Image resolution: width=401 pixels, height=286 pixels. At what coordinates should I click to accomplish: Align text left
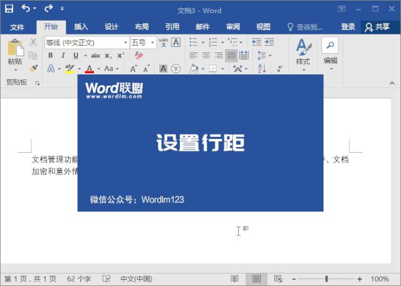194,55
